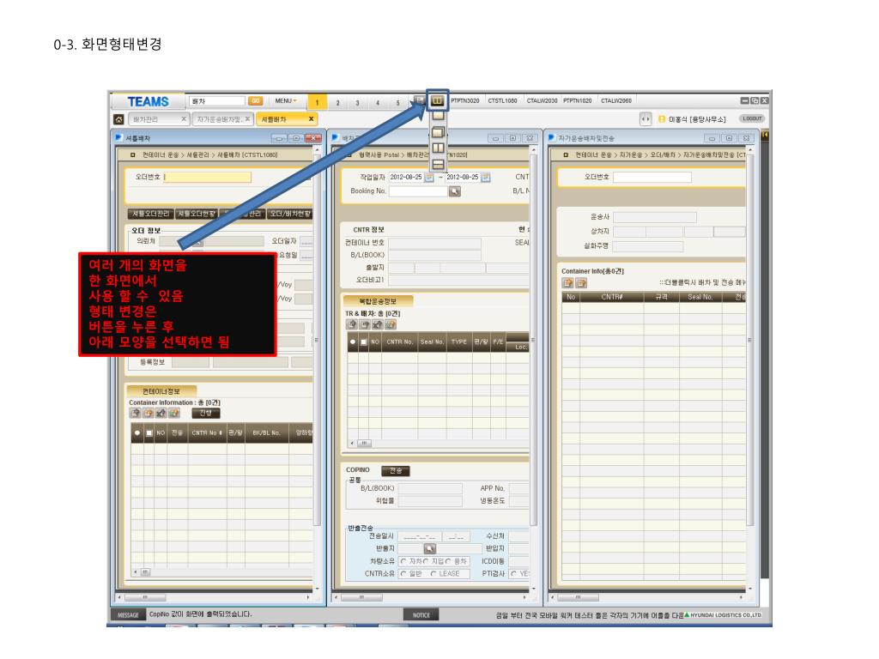
Task: Click the LOGOUT button
Action: [x=752, y=118]
